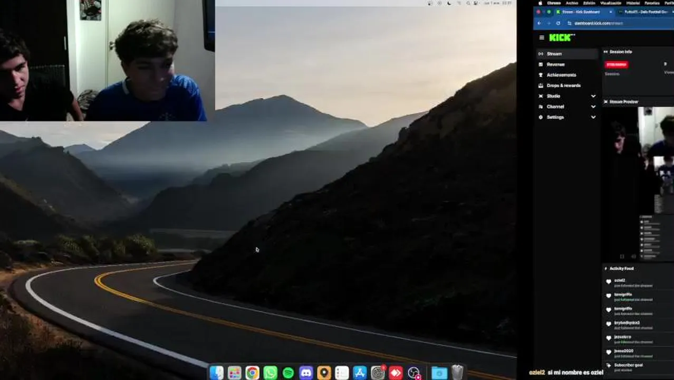Click the red STREAMING status badge
Image resolution: width=674 pixels, height=380 pixels.
coord(616,64)
